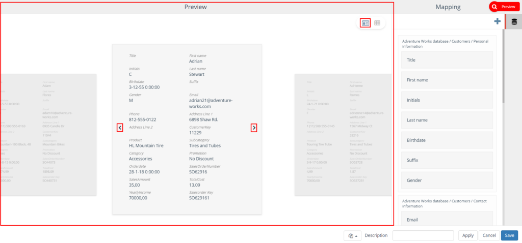Select the First name mapping field

click(447, 80)
